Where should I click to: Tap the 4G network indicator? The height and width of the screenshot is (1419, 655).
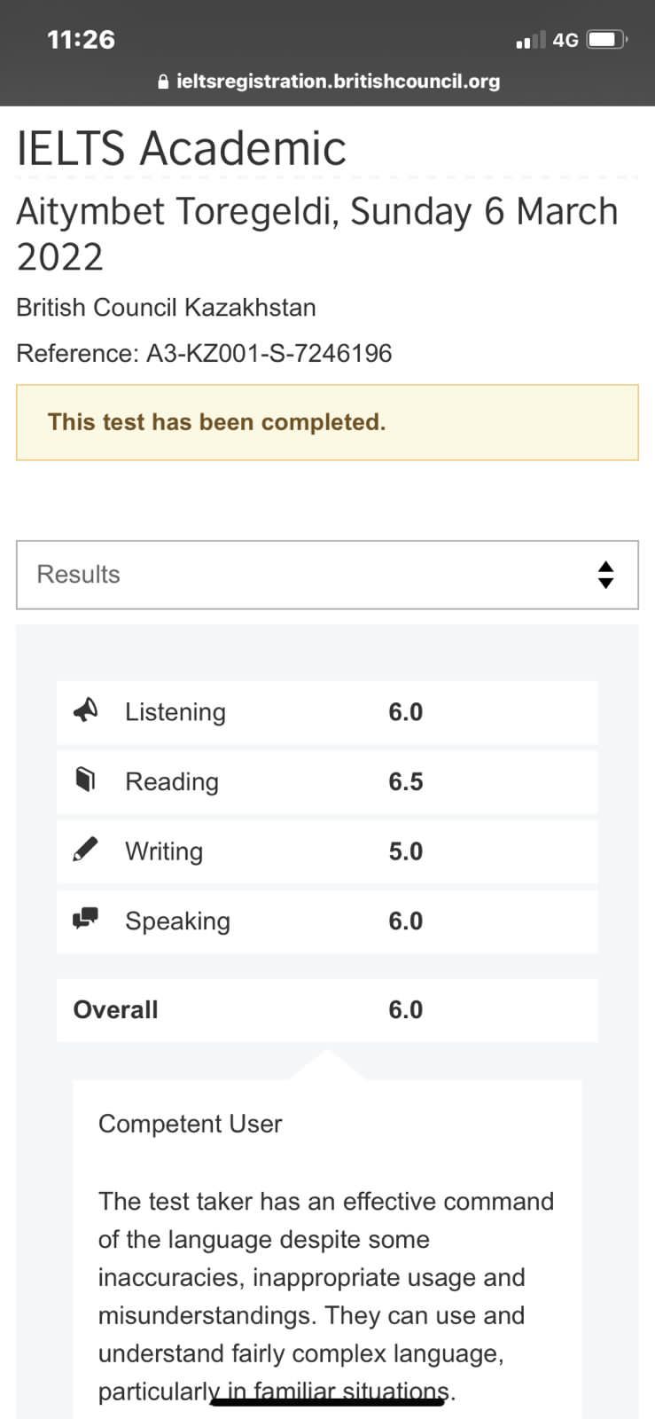[565, 40]
